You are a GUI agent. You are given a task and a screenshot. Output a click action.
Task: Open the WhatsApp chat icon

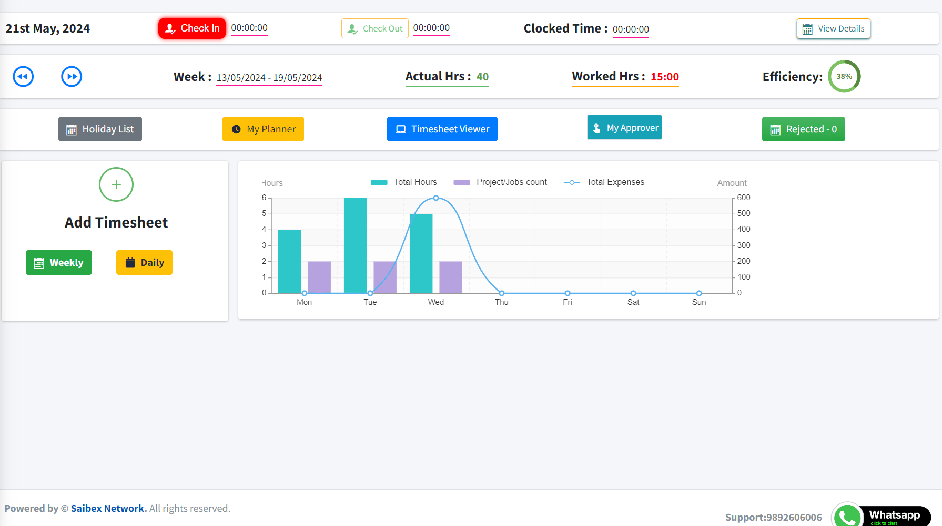tap(846, 515)
